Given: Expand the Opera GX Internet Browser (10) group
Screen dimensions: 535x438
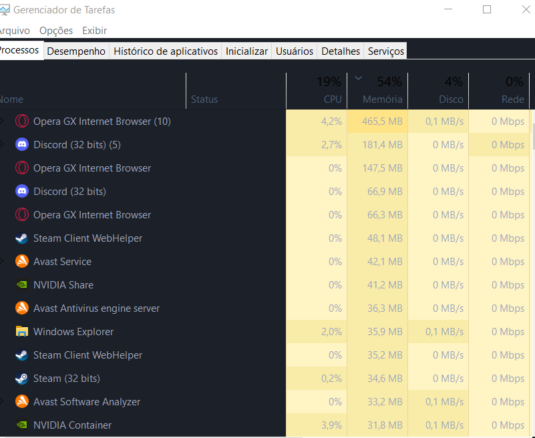Looking at the screenshot, I should click(x=2, y=121).
